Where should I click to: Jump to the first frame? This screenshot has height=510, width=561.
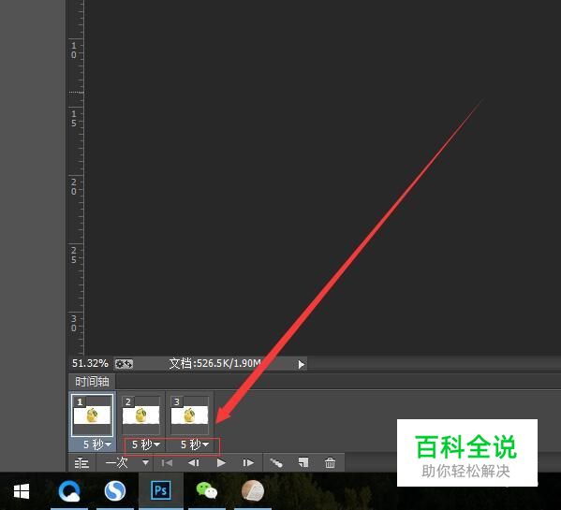(167, 463)
